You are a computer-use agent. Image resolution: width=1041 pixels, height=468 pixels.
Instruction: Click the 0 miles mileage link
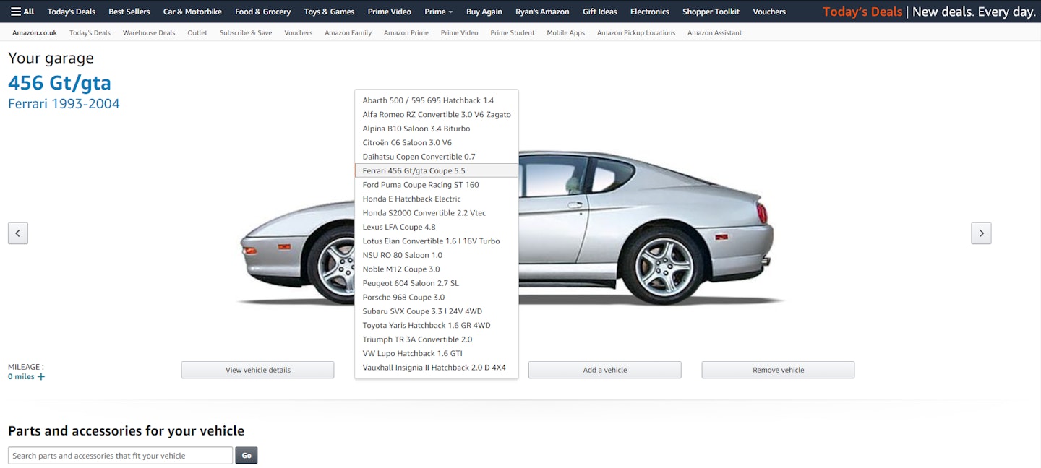21,376
